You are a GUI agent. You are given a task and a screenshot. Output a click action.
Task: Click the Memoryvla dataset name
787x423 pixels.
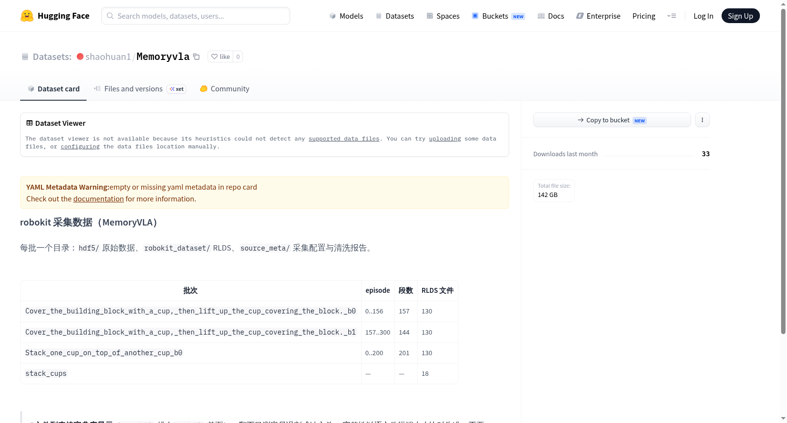pos(163,56)
